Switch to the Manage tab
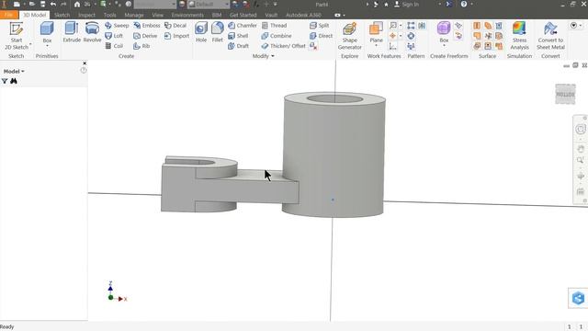 (134, 15)
